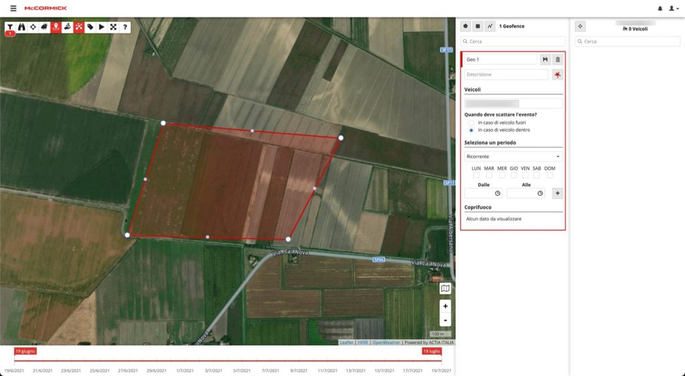Switch map layers with map icon
Screen dimensions: 685x376
click(445, 288)
